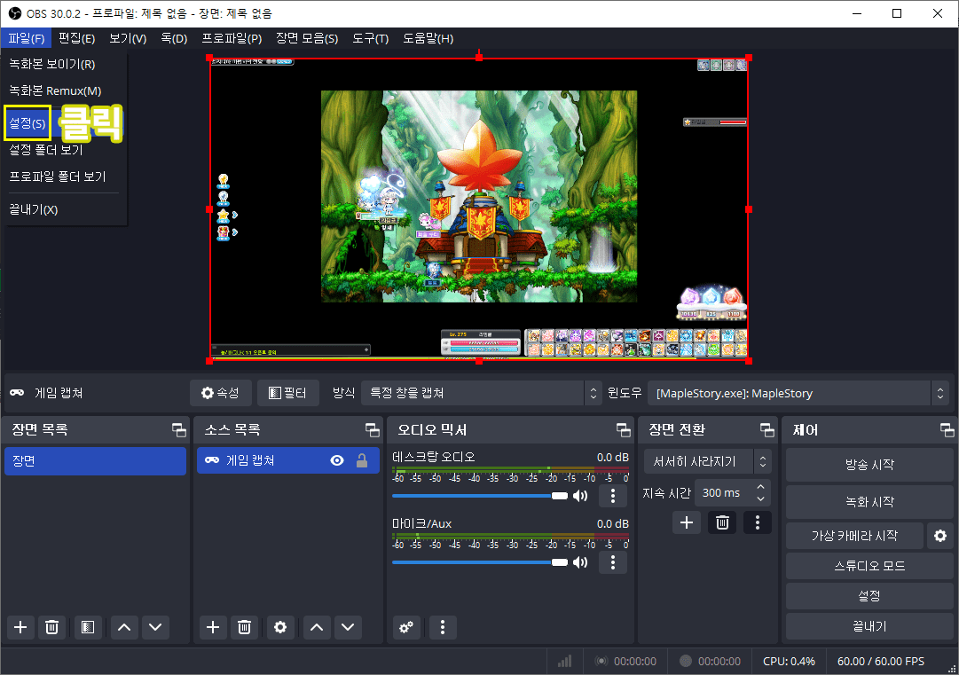This screenshot has width=959, height=675.
Task: Remove selected source with trash icon
Action: click(245, 627)
